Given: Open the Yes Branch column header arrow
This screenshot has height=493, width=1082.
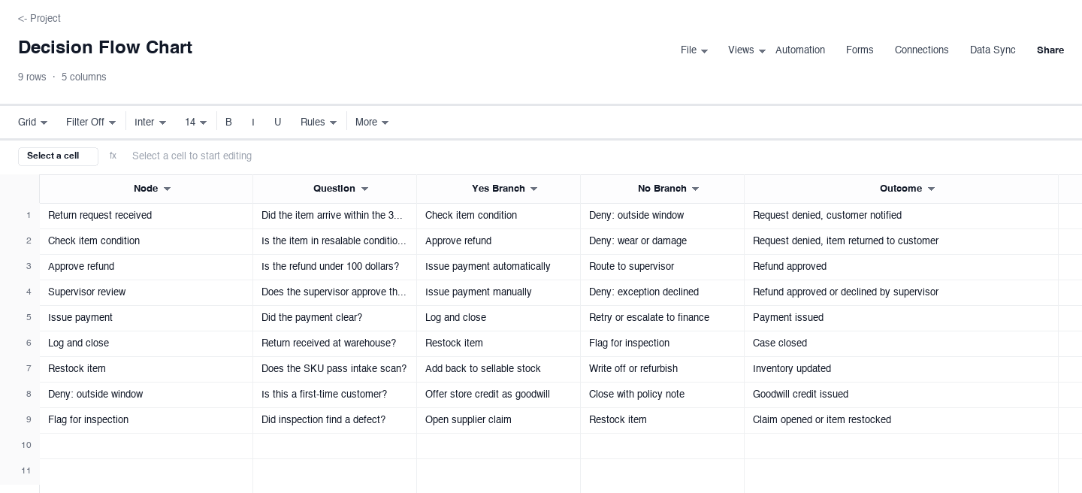Looking at the screenshot, I should 534,189.
